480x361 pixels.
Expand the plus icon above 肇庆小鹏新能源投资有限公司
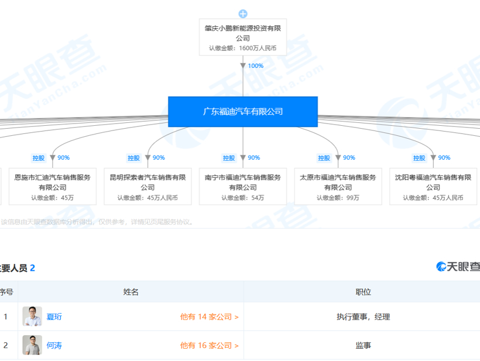[x=243, y=14]
